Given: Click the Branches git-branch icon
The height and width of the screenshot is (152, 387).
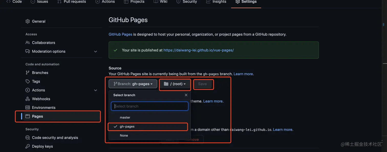Looking at the screenshot, I should click(28, 73).
